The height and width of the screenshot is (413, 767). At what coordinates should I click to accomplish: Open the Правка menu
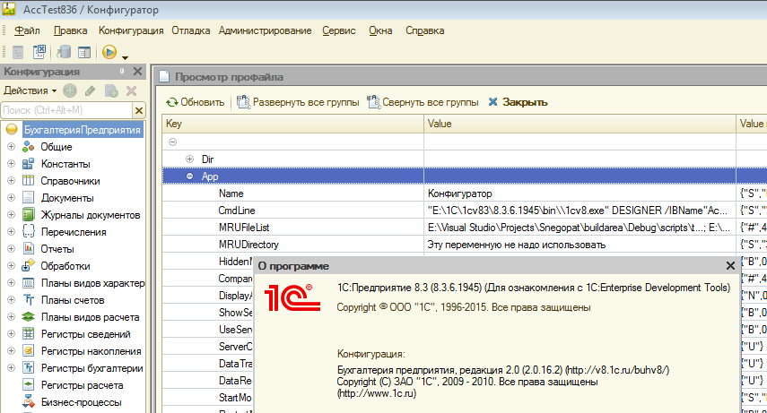point(71,30)
